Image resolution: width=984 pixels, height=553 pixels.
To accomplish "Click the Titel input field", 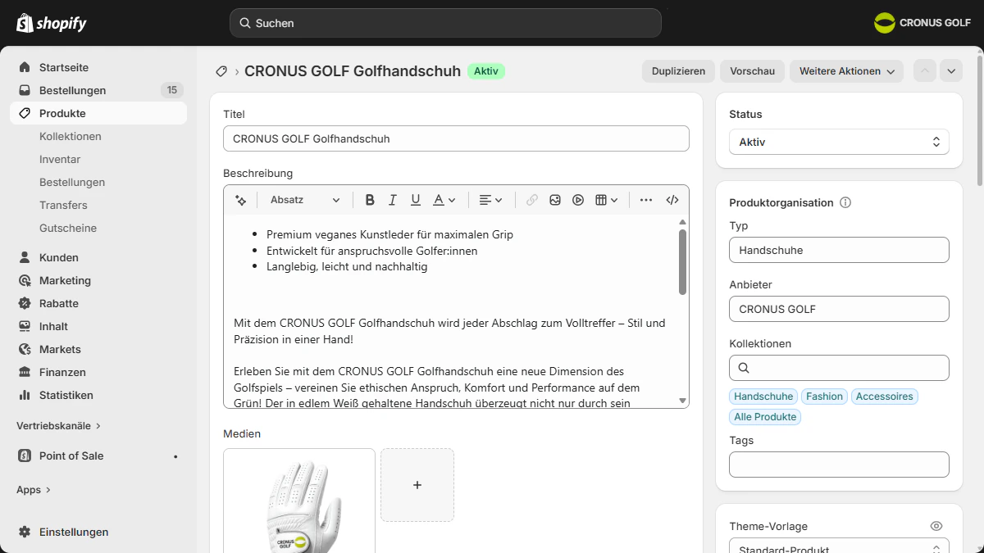I will pyautogui.click(x=456, y=138).
